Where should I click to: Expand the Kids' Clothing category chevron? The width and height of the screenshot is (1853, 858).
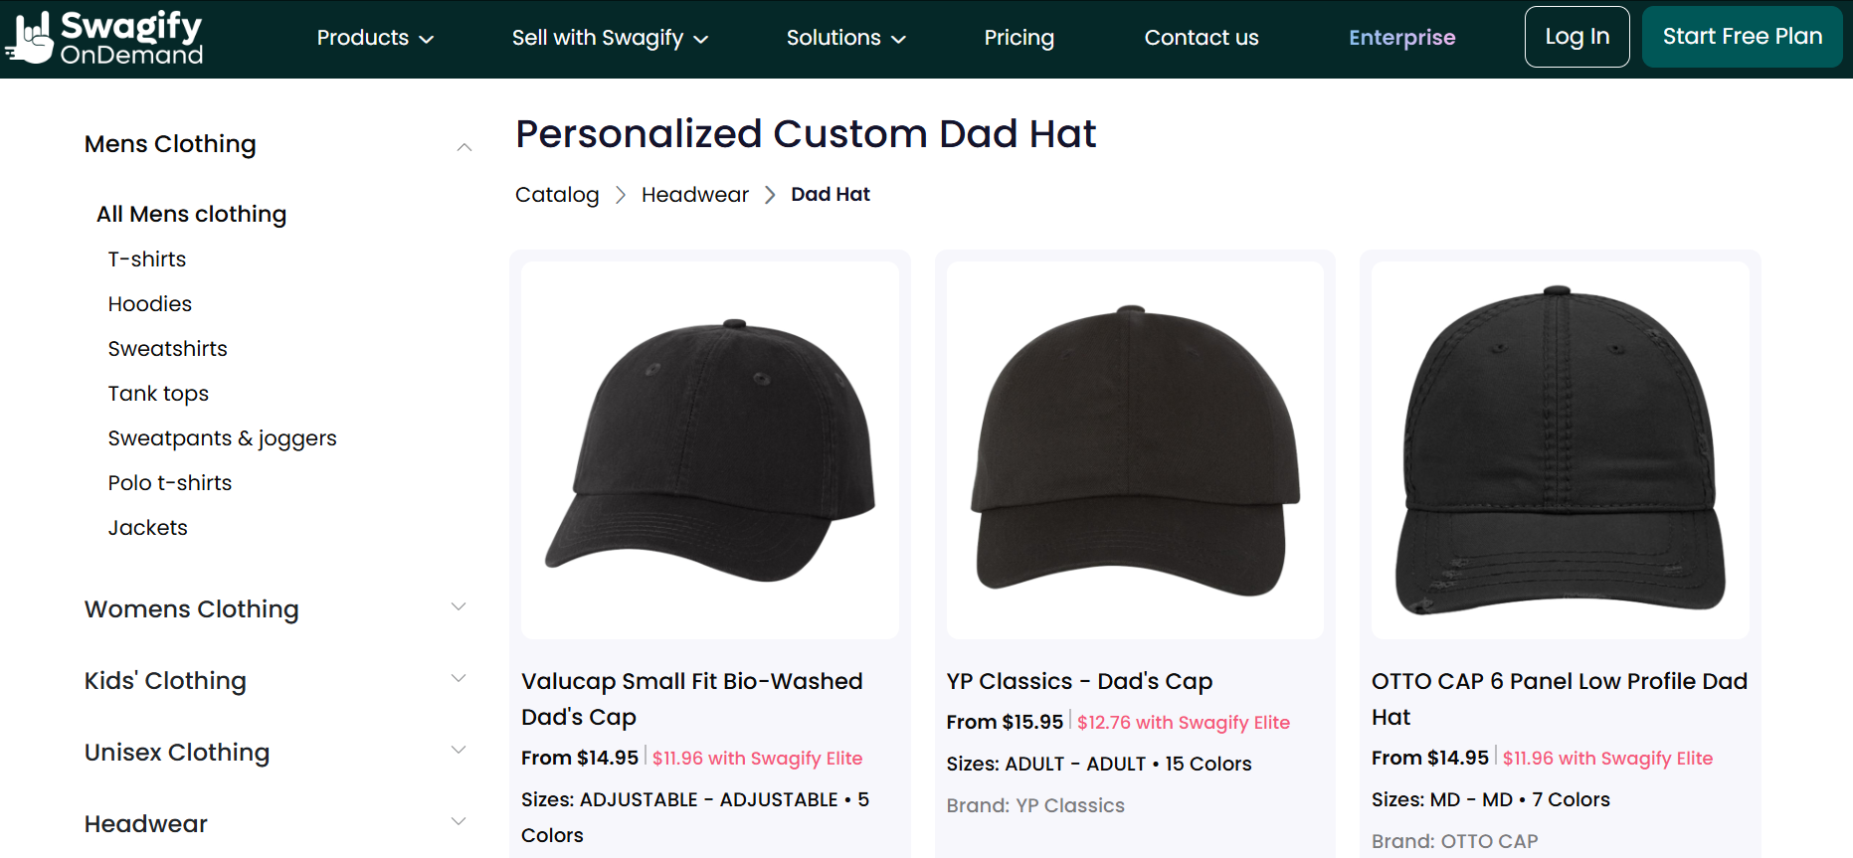pos(459,679)
